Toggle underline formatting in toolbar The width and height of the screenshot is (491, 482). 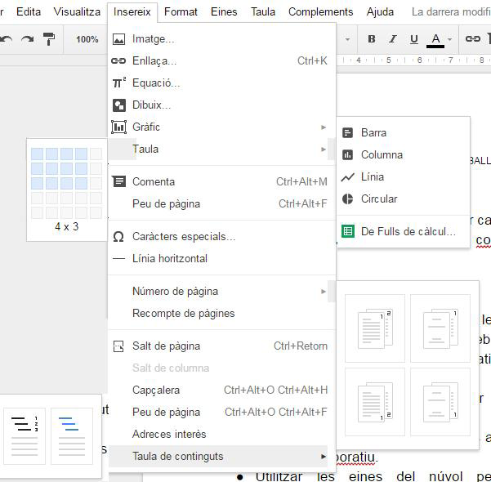[x=414, y=39]
